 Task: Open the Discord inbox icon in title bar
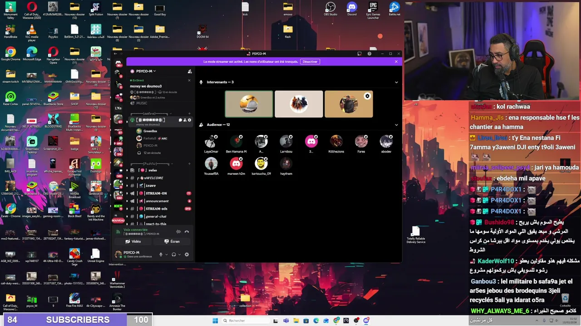[359, 54]
